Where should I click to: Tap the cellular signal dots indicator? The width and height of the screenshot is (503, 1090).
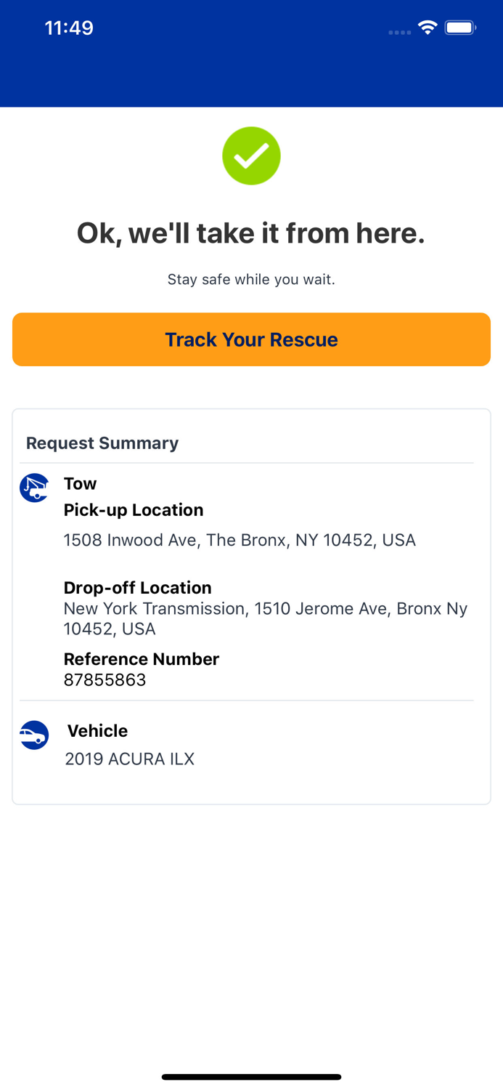[398, 32]
